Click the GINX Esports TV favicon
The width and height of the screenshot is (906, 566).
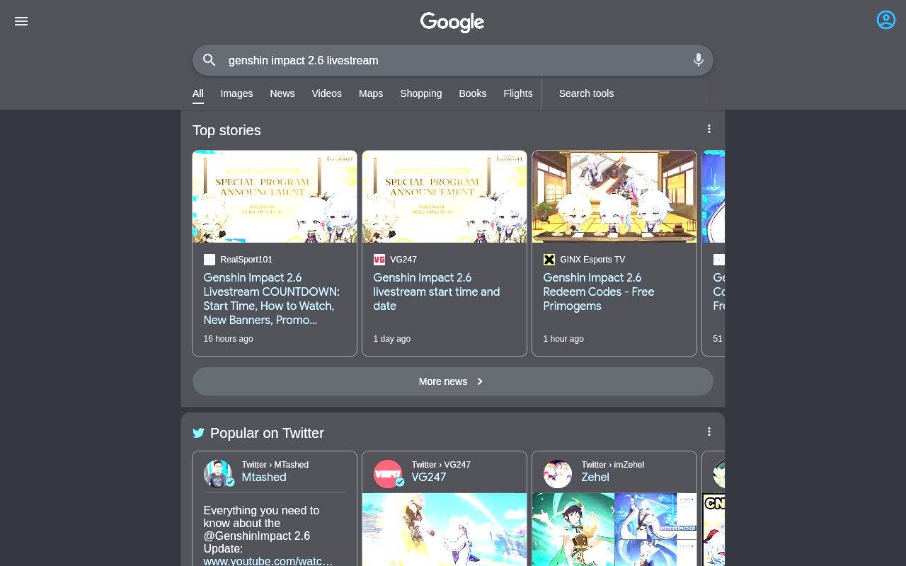[549, 260]
